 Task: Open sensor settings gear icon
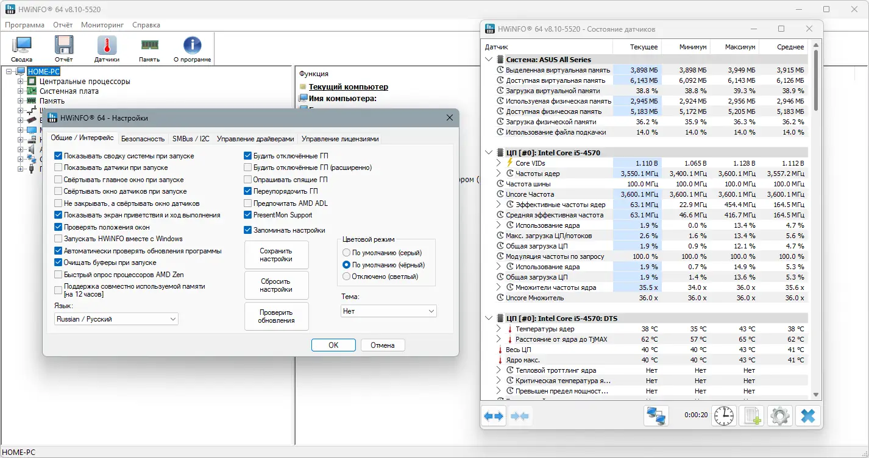(x=779, y=416)
